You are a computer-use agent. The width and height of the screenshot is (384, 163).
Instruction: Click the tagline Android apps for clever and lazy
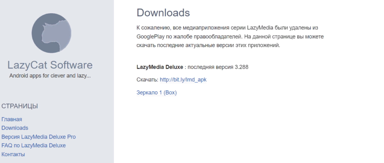click(x=50, y=76)
